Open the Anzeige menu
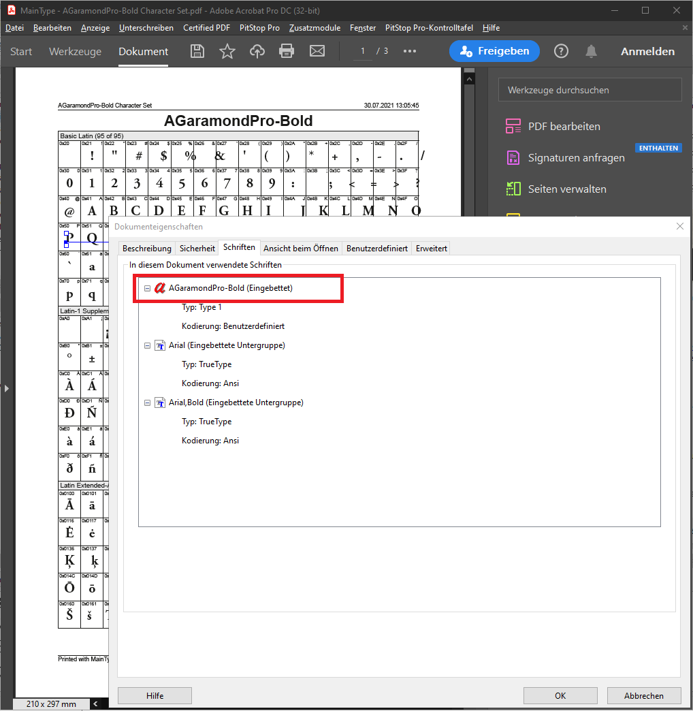The width and height of the screenshot is (693, 711). tap(95, 28)
